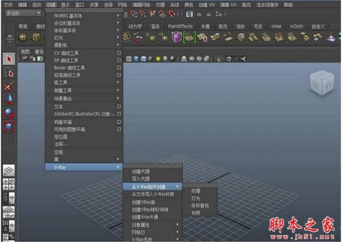Click the Paint selection tool icon
The width and height of the screenshot is (342, 243).
point(8,86)
